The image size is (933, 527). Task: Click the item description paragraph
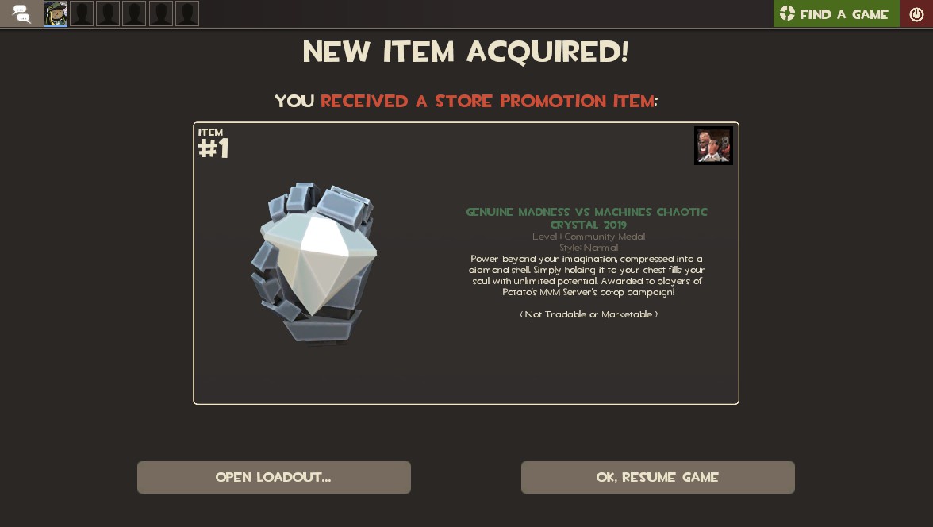pyautogui.click(x=587, y=275)
